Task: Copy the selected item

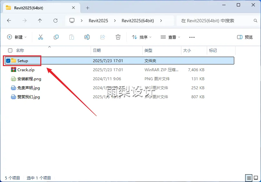Action: tap(56, 37)
